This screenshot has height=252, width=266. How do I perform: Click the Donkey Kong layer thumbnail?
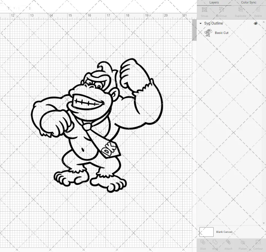[209, 33]
